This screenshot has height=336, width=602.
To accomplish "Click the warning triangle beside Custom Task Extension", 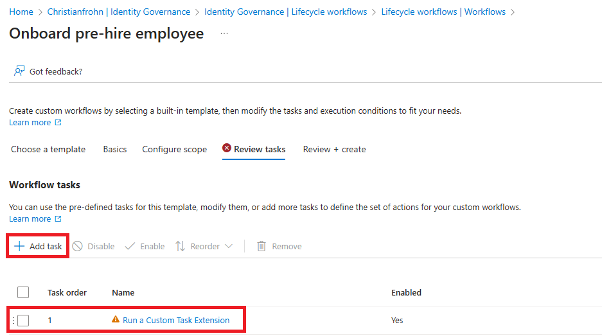I will 116,319.
